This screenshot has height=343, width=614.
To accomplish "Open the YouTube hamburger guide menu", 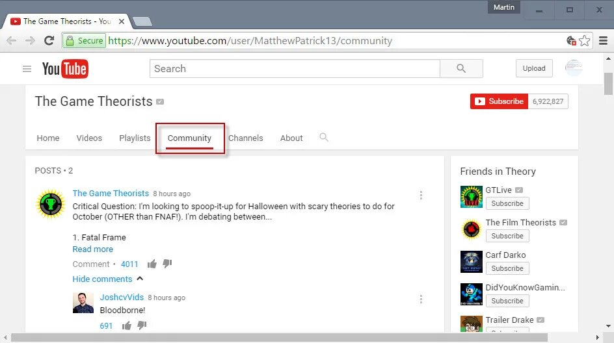I will click(x=27, y=69).
